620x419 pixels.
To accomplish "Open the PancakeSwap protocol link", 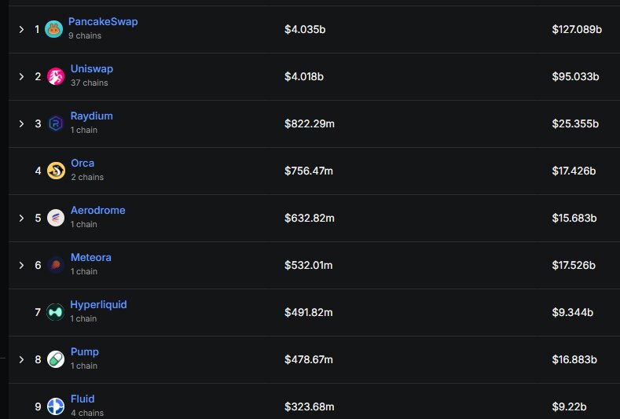I will point(103,21).
